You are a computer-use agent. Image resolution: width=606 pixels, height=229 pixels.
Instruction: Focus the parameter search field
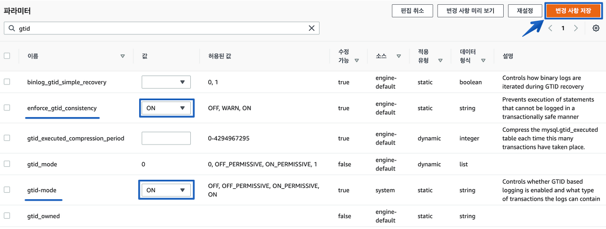click(x=161, y=28)
